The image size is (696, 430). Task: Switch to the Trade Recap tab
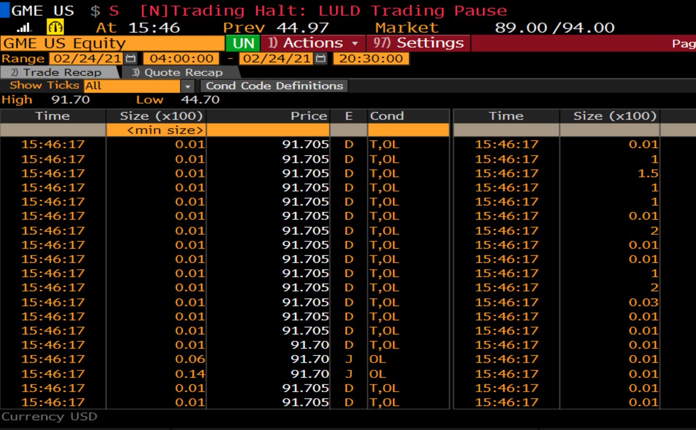point(60,72)
